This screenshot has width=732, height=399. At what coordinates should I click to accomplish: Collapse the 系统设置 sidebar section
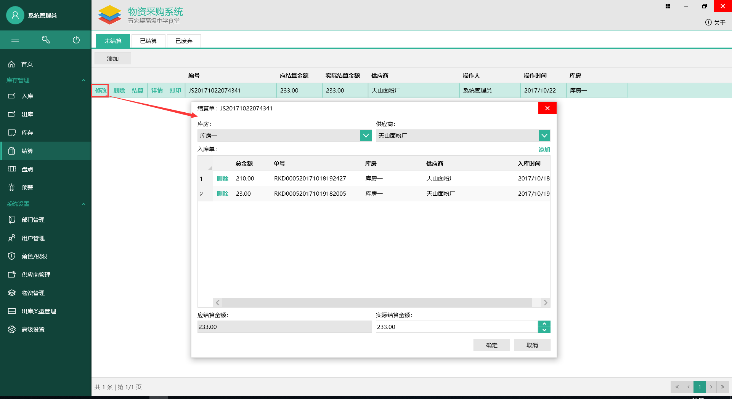pos(83,204)
